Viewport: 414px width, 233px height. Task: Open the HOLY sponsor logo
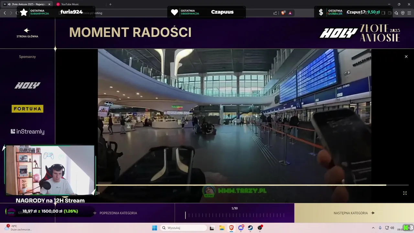pyautogui.click(x=27, y=85)
